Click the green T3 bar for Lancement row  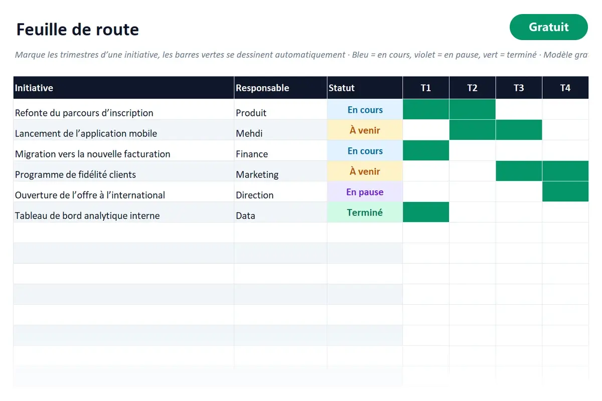tap(519, 130)
